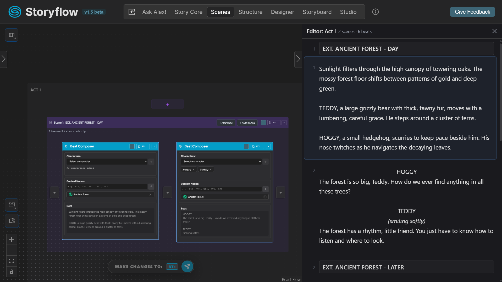Click the heart icon on the BT1 Beat Composer
This screenshot has height=282, width=502.
[x=66, y=146]
